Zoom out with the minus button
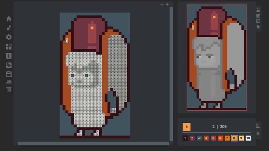Image resolution: width=269 pixels, height=151 pixels. pos(162,4)
